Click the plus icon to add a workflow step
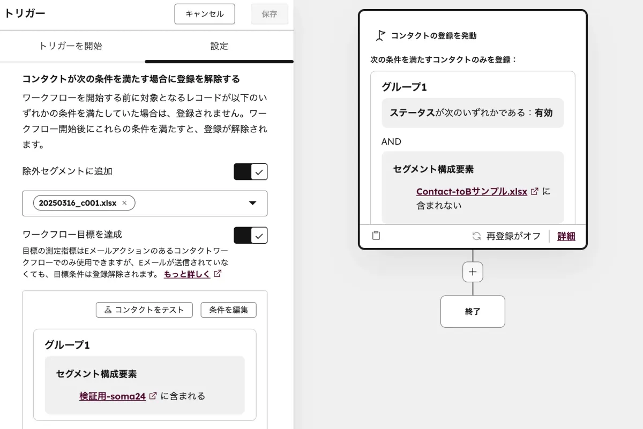The image size is (643, 429). click(472, 272)
